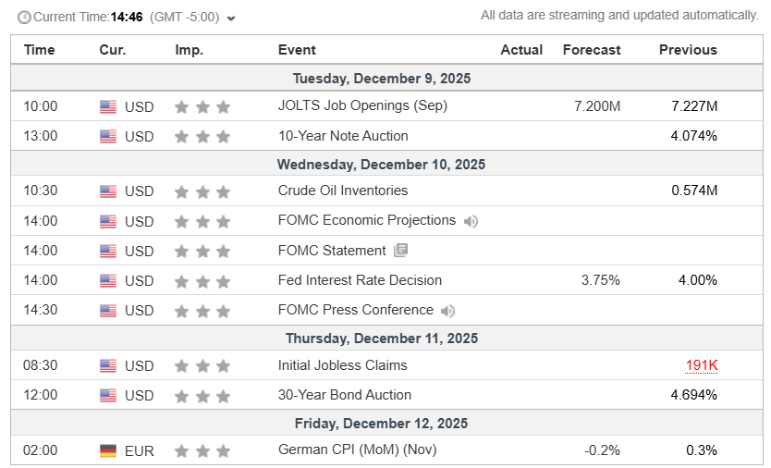Click US flag on Initial Jobless Claims row
The image size is (771, 468).
(108, 366)
